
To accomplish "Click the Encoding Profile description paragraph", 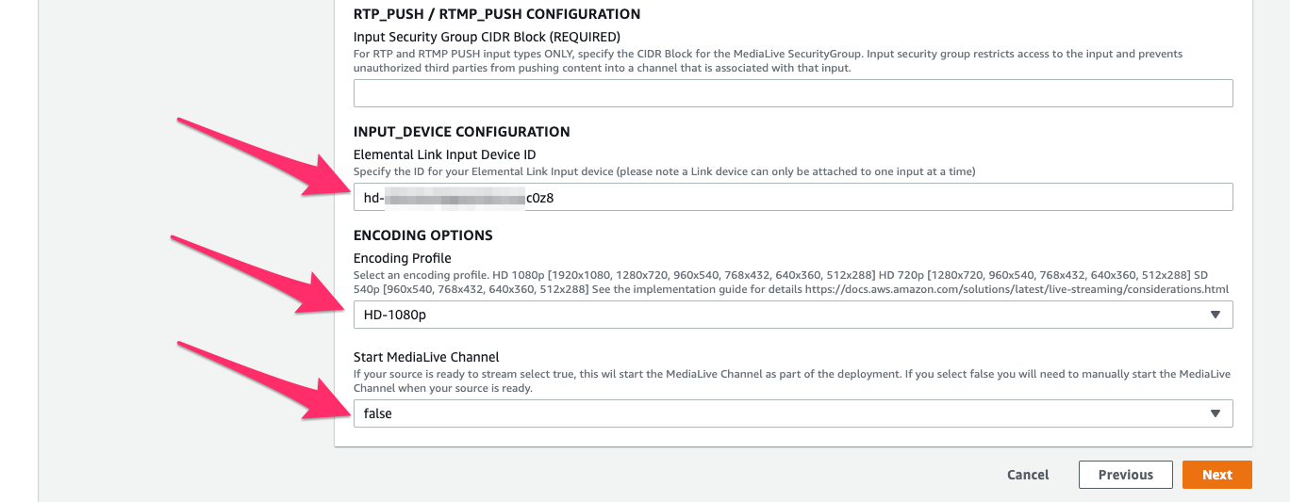I will click(792, 282).
